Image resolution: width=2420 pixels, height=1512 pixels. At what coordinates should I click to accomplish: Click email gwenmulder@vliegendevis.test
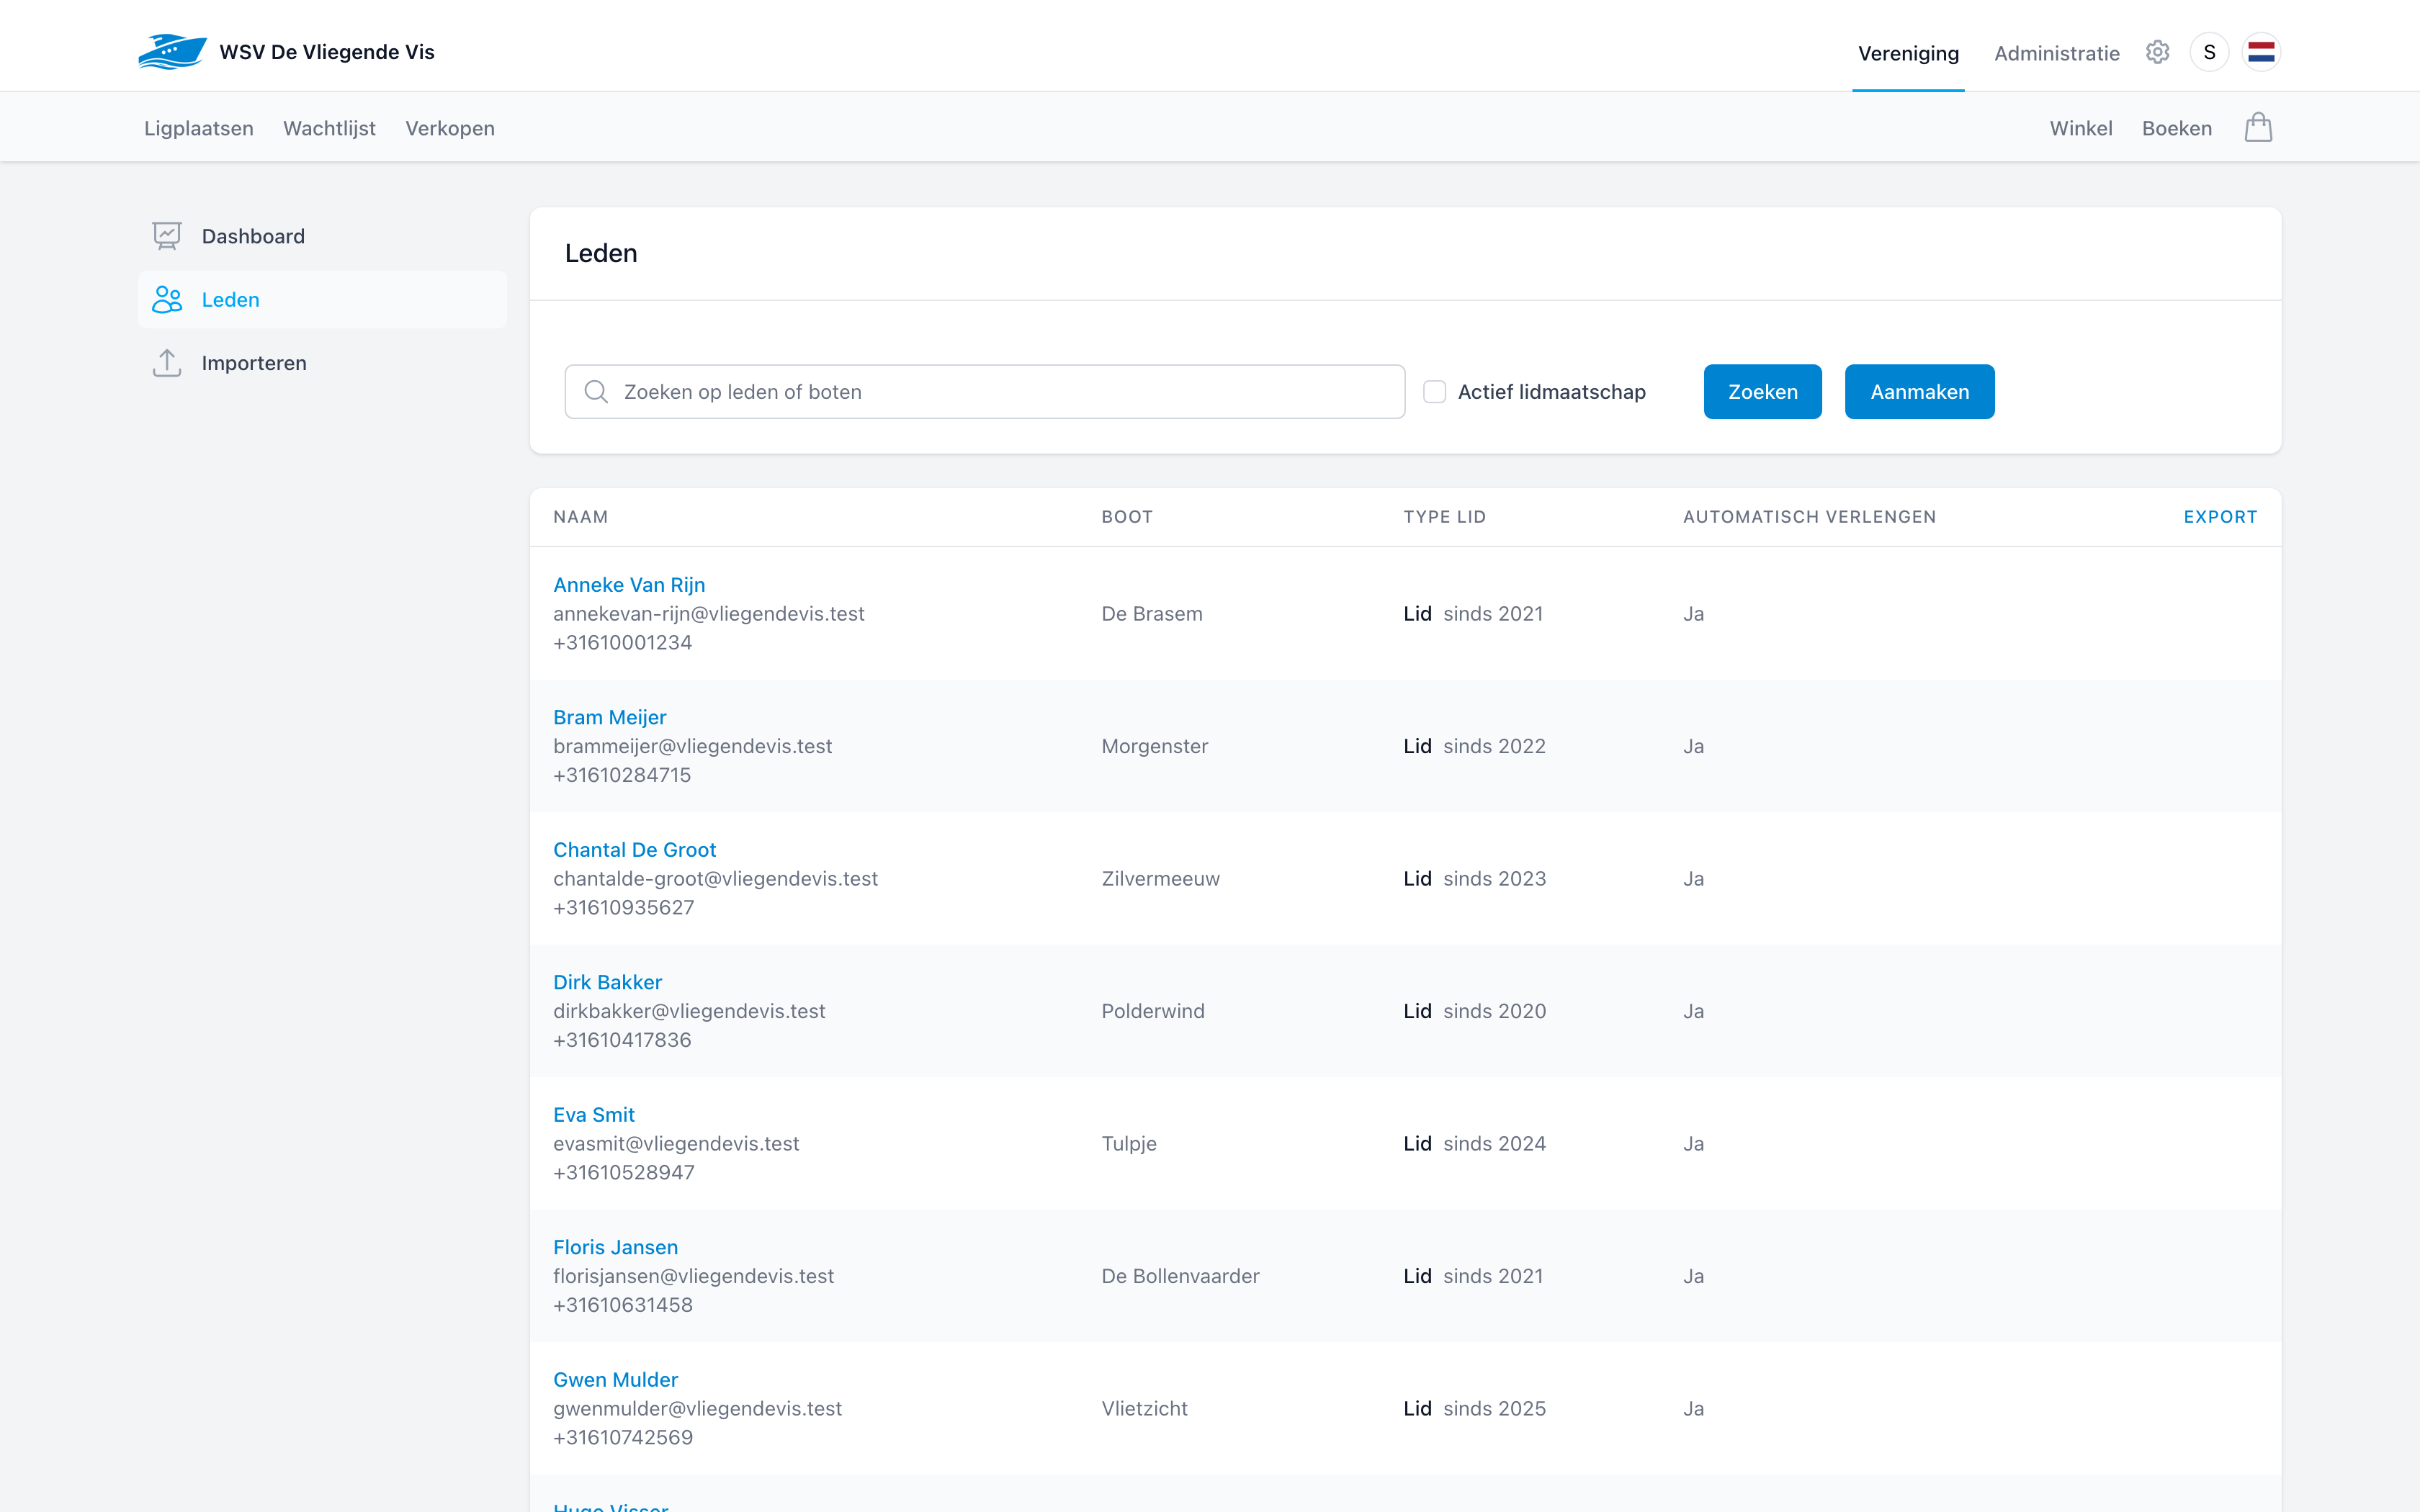pos(697,1409)
